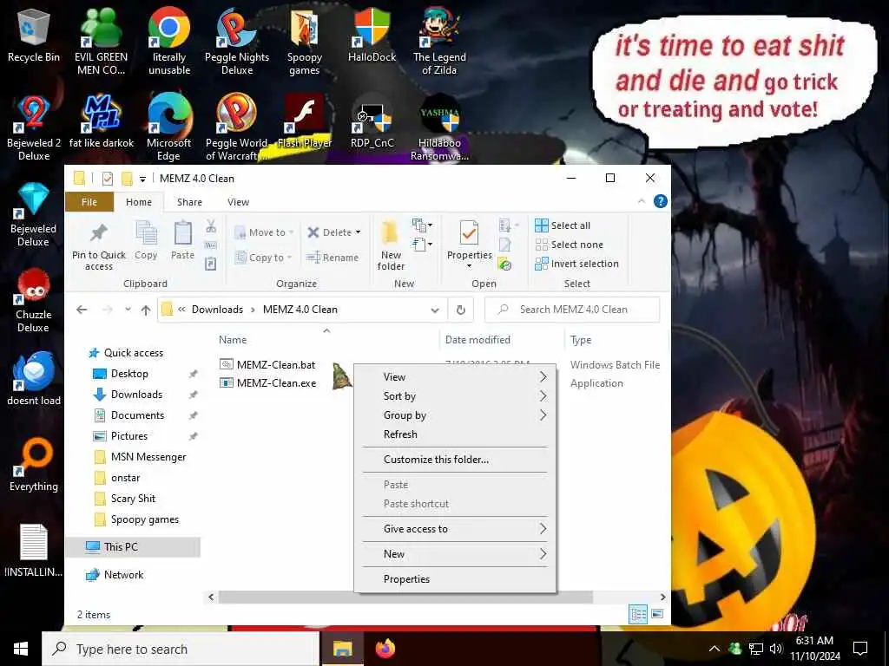Click the refresh button beside address bar
889x666 pixels.
click(461, 310)
